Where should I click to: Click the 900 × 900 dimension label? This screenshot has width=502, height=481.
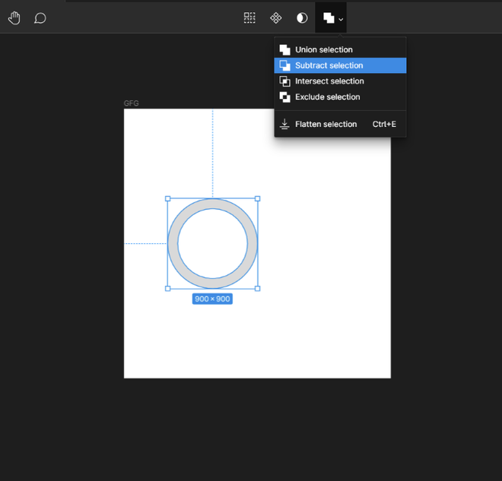[x=212, y=299]
